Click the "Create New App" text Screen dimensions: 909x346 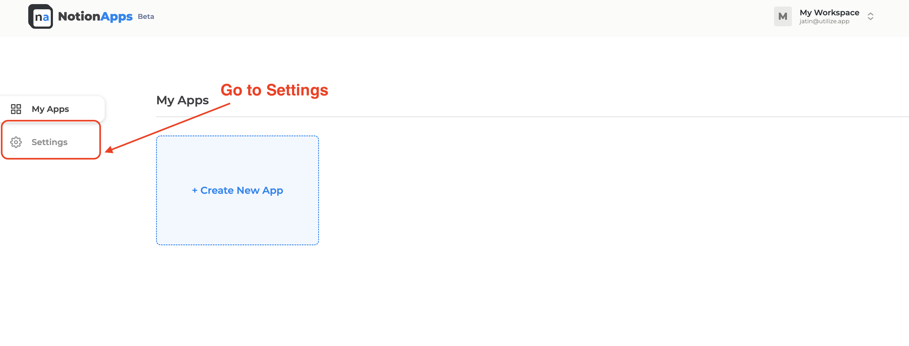[x=242, y=191]
